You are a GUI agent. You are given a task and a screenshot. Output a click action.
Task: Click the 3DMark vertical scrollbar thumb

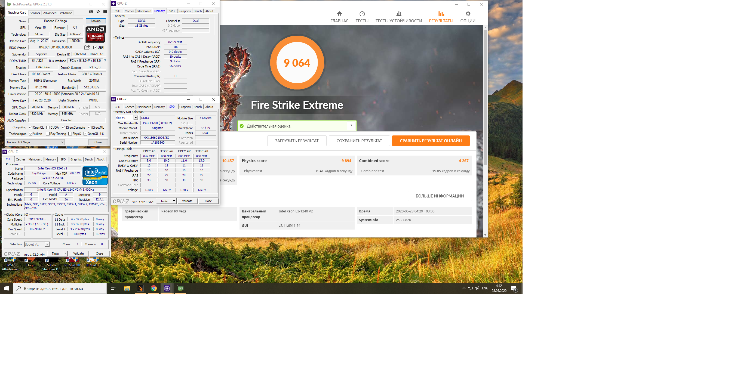coord(485,97)
